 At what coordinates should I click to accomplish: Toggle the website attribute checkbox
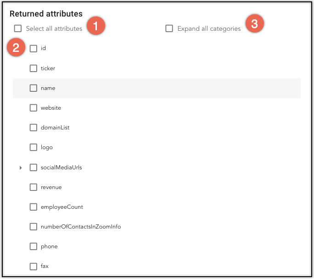pos(34,108)
